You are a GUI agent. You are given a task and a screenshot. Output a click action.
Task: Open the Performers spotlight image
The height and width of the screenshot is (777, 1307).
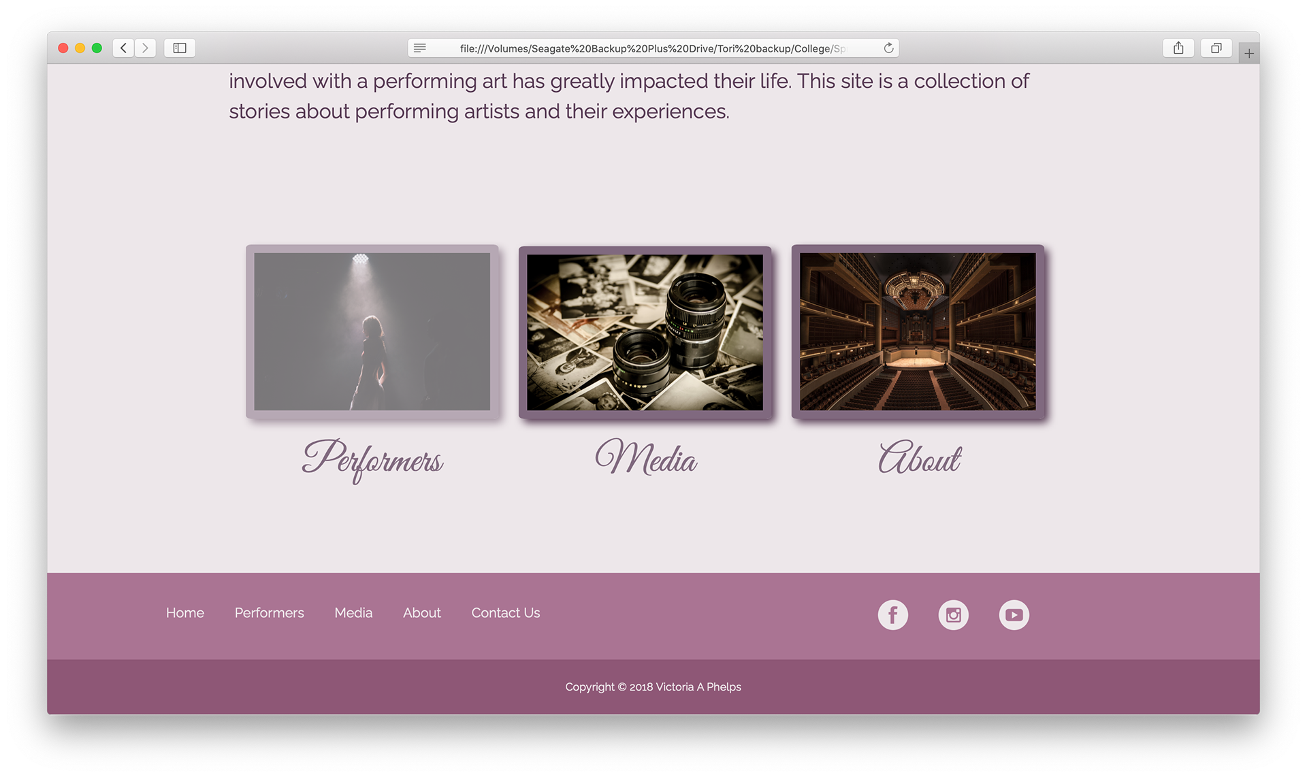pos(372,331)
